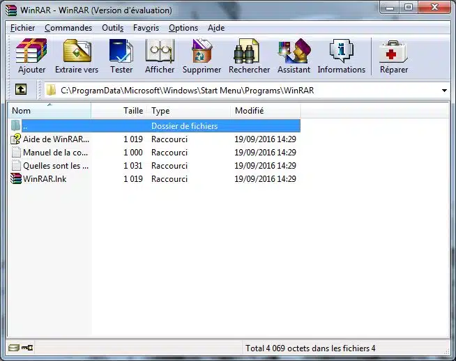Click the Rechercher binoculars icon

246,51
